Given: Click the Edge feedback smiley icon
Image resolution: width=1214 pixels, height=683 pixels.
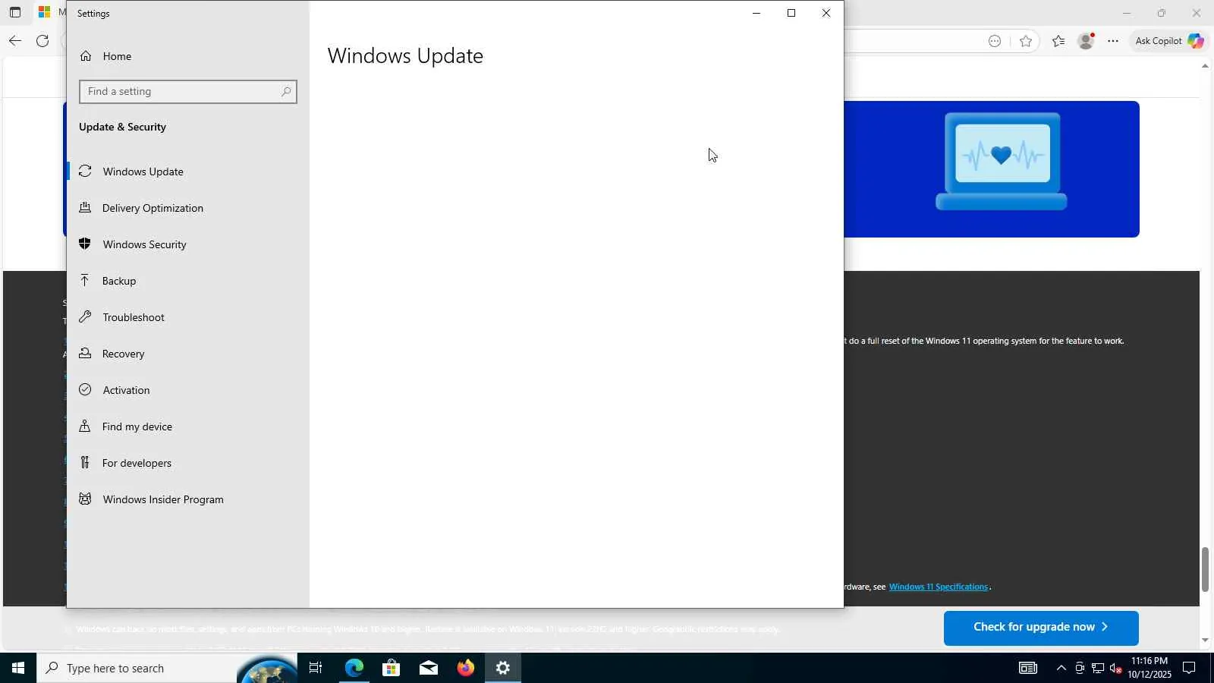Looking at the screenshot, I should pos(995,41).
